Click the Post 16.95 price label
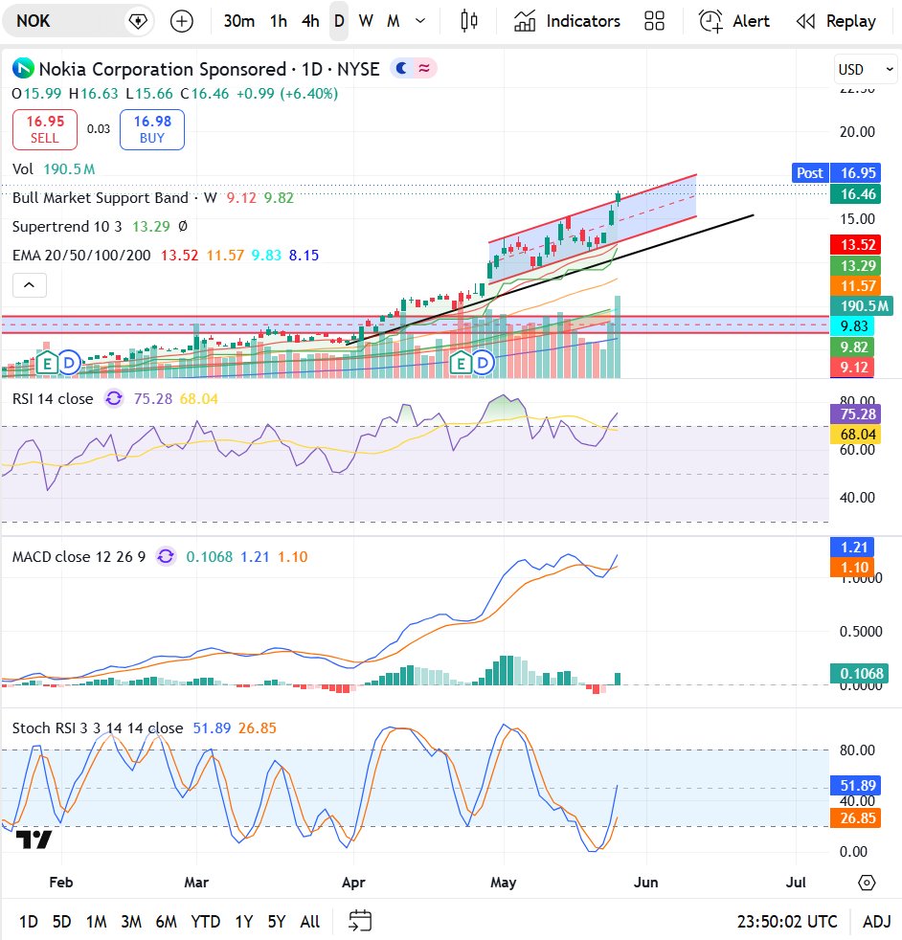The width and height of the screenshot is (902, 940). (x=836, y=172)
